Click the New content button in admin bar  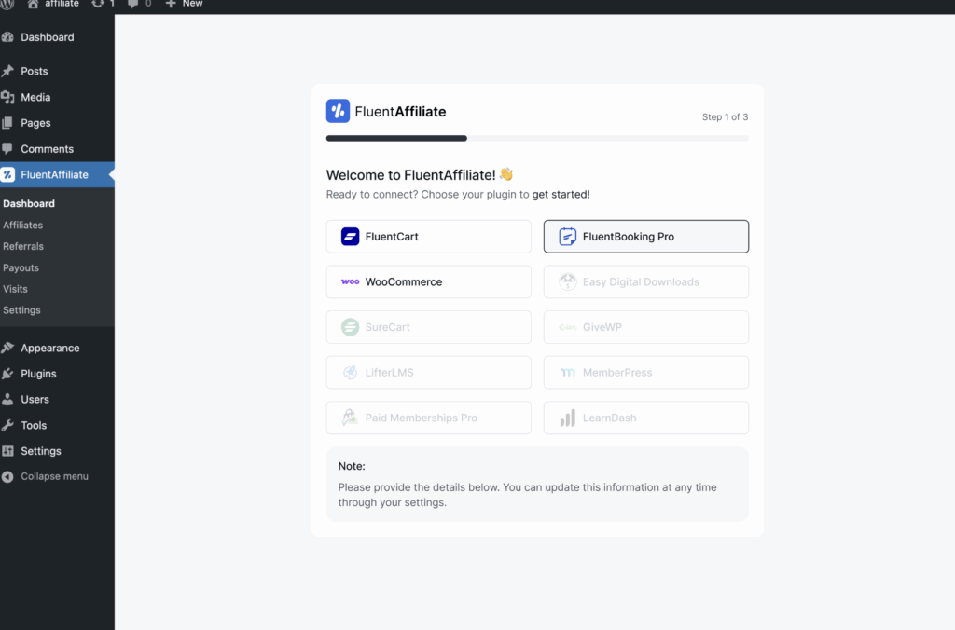click(184, 4)
